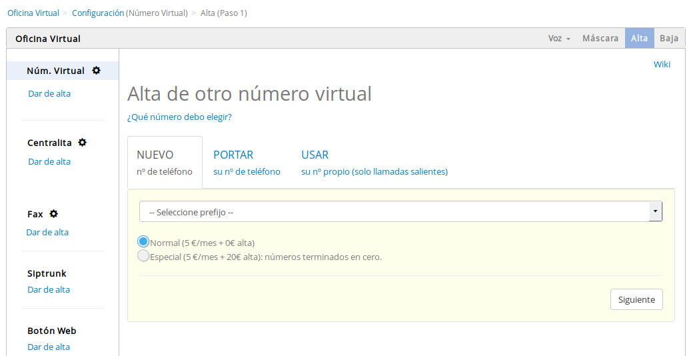The width and height of the screenshot is (689, 356).
Task: Select the NUEVO nº de teléfono tab
Action: (165, 163)
